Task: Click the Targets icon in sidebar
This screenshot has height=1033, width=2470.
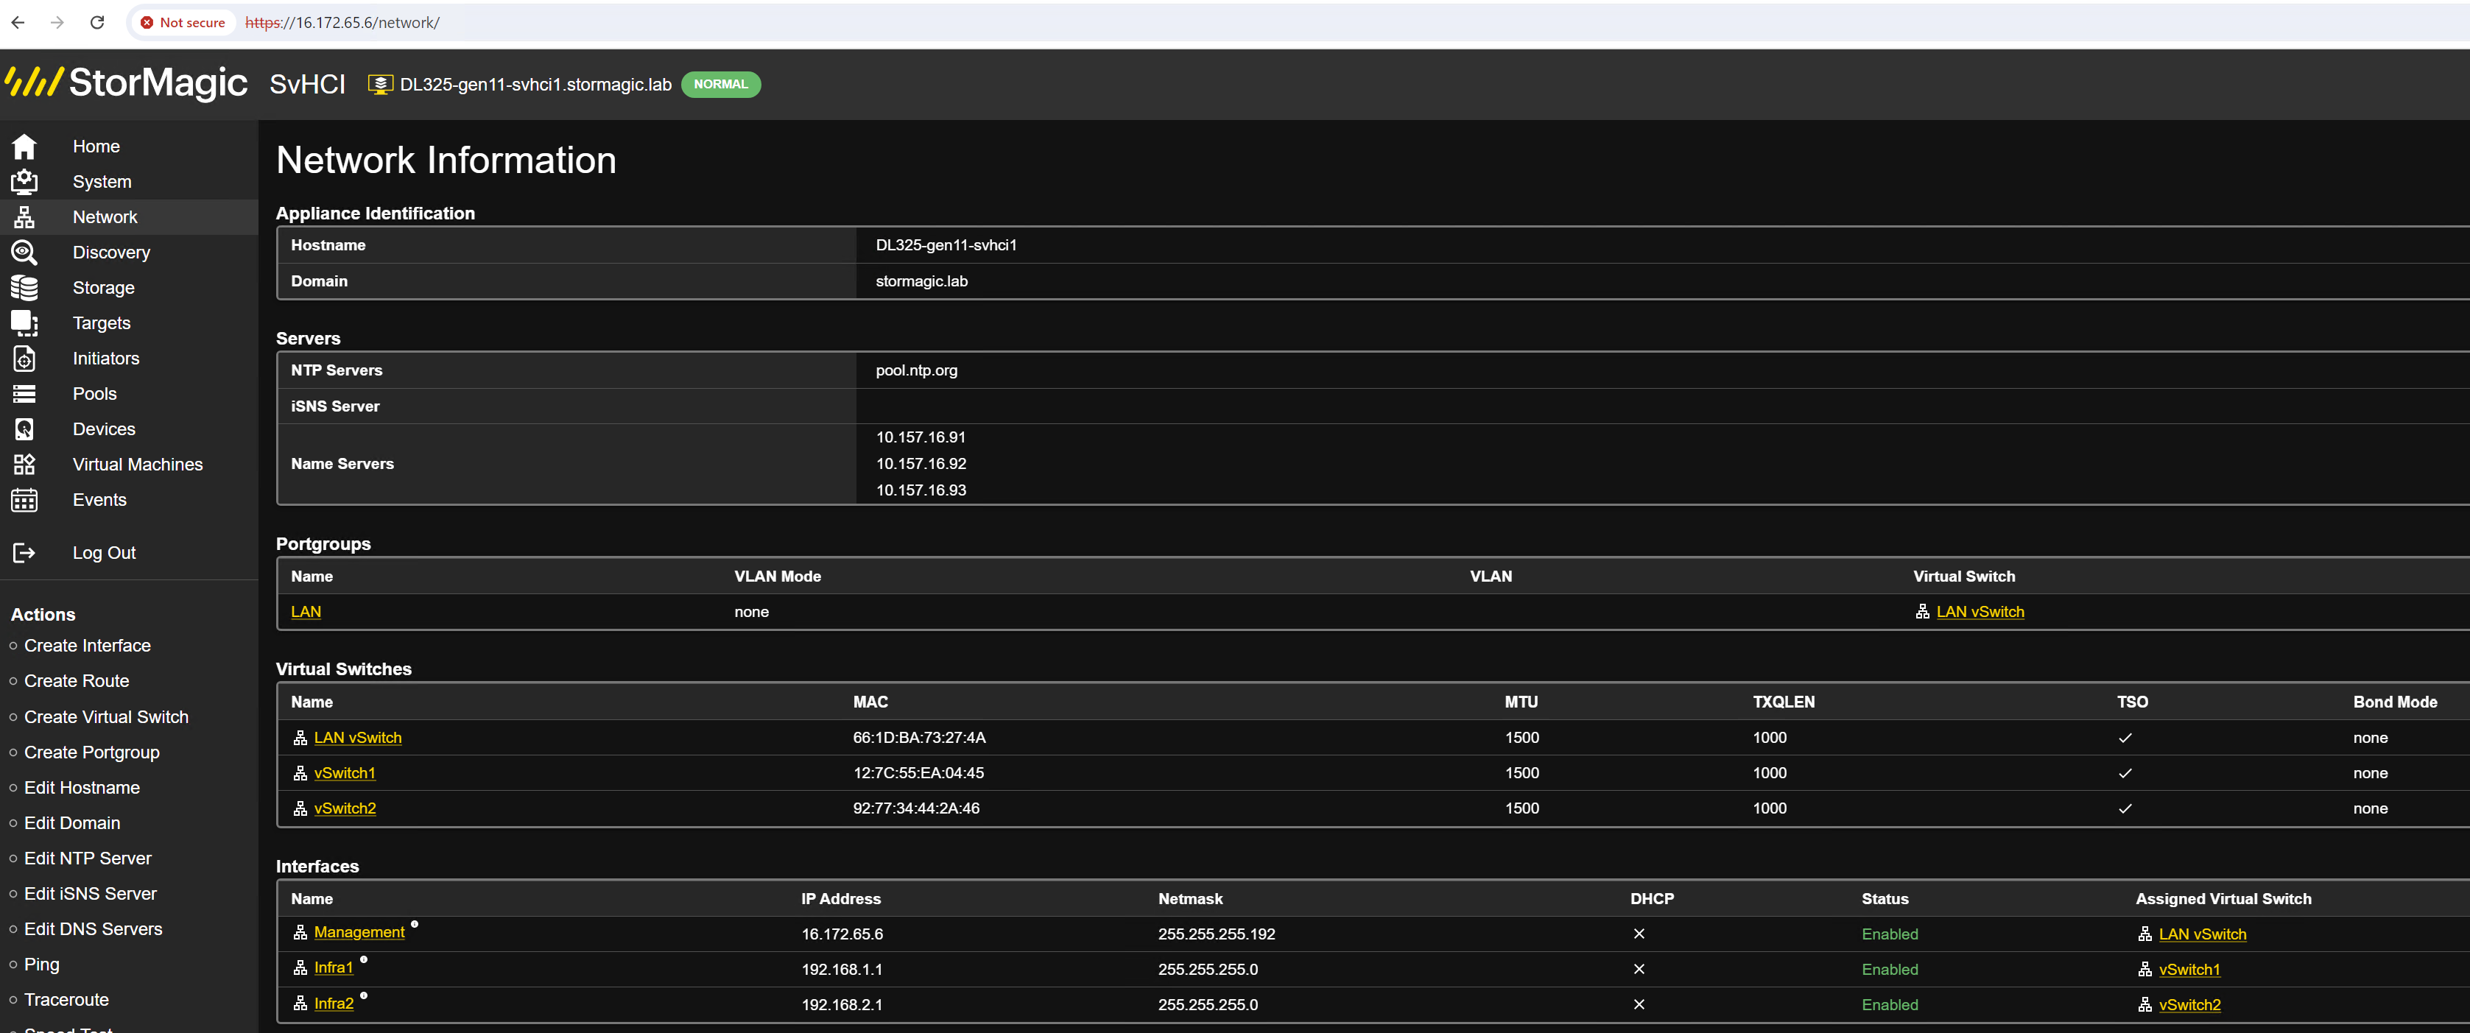Action: [x=24, y=323]
